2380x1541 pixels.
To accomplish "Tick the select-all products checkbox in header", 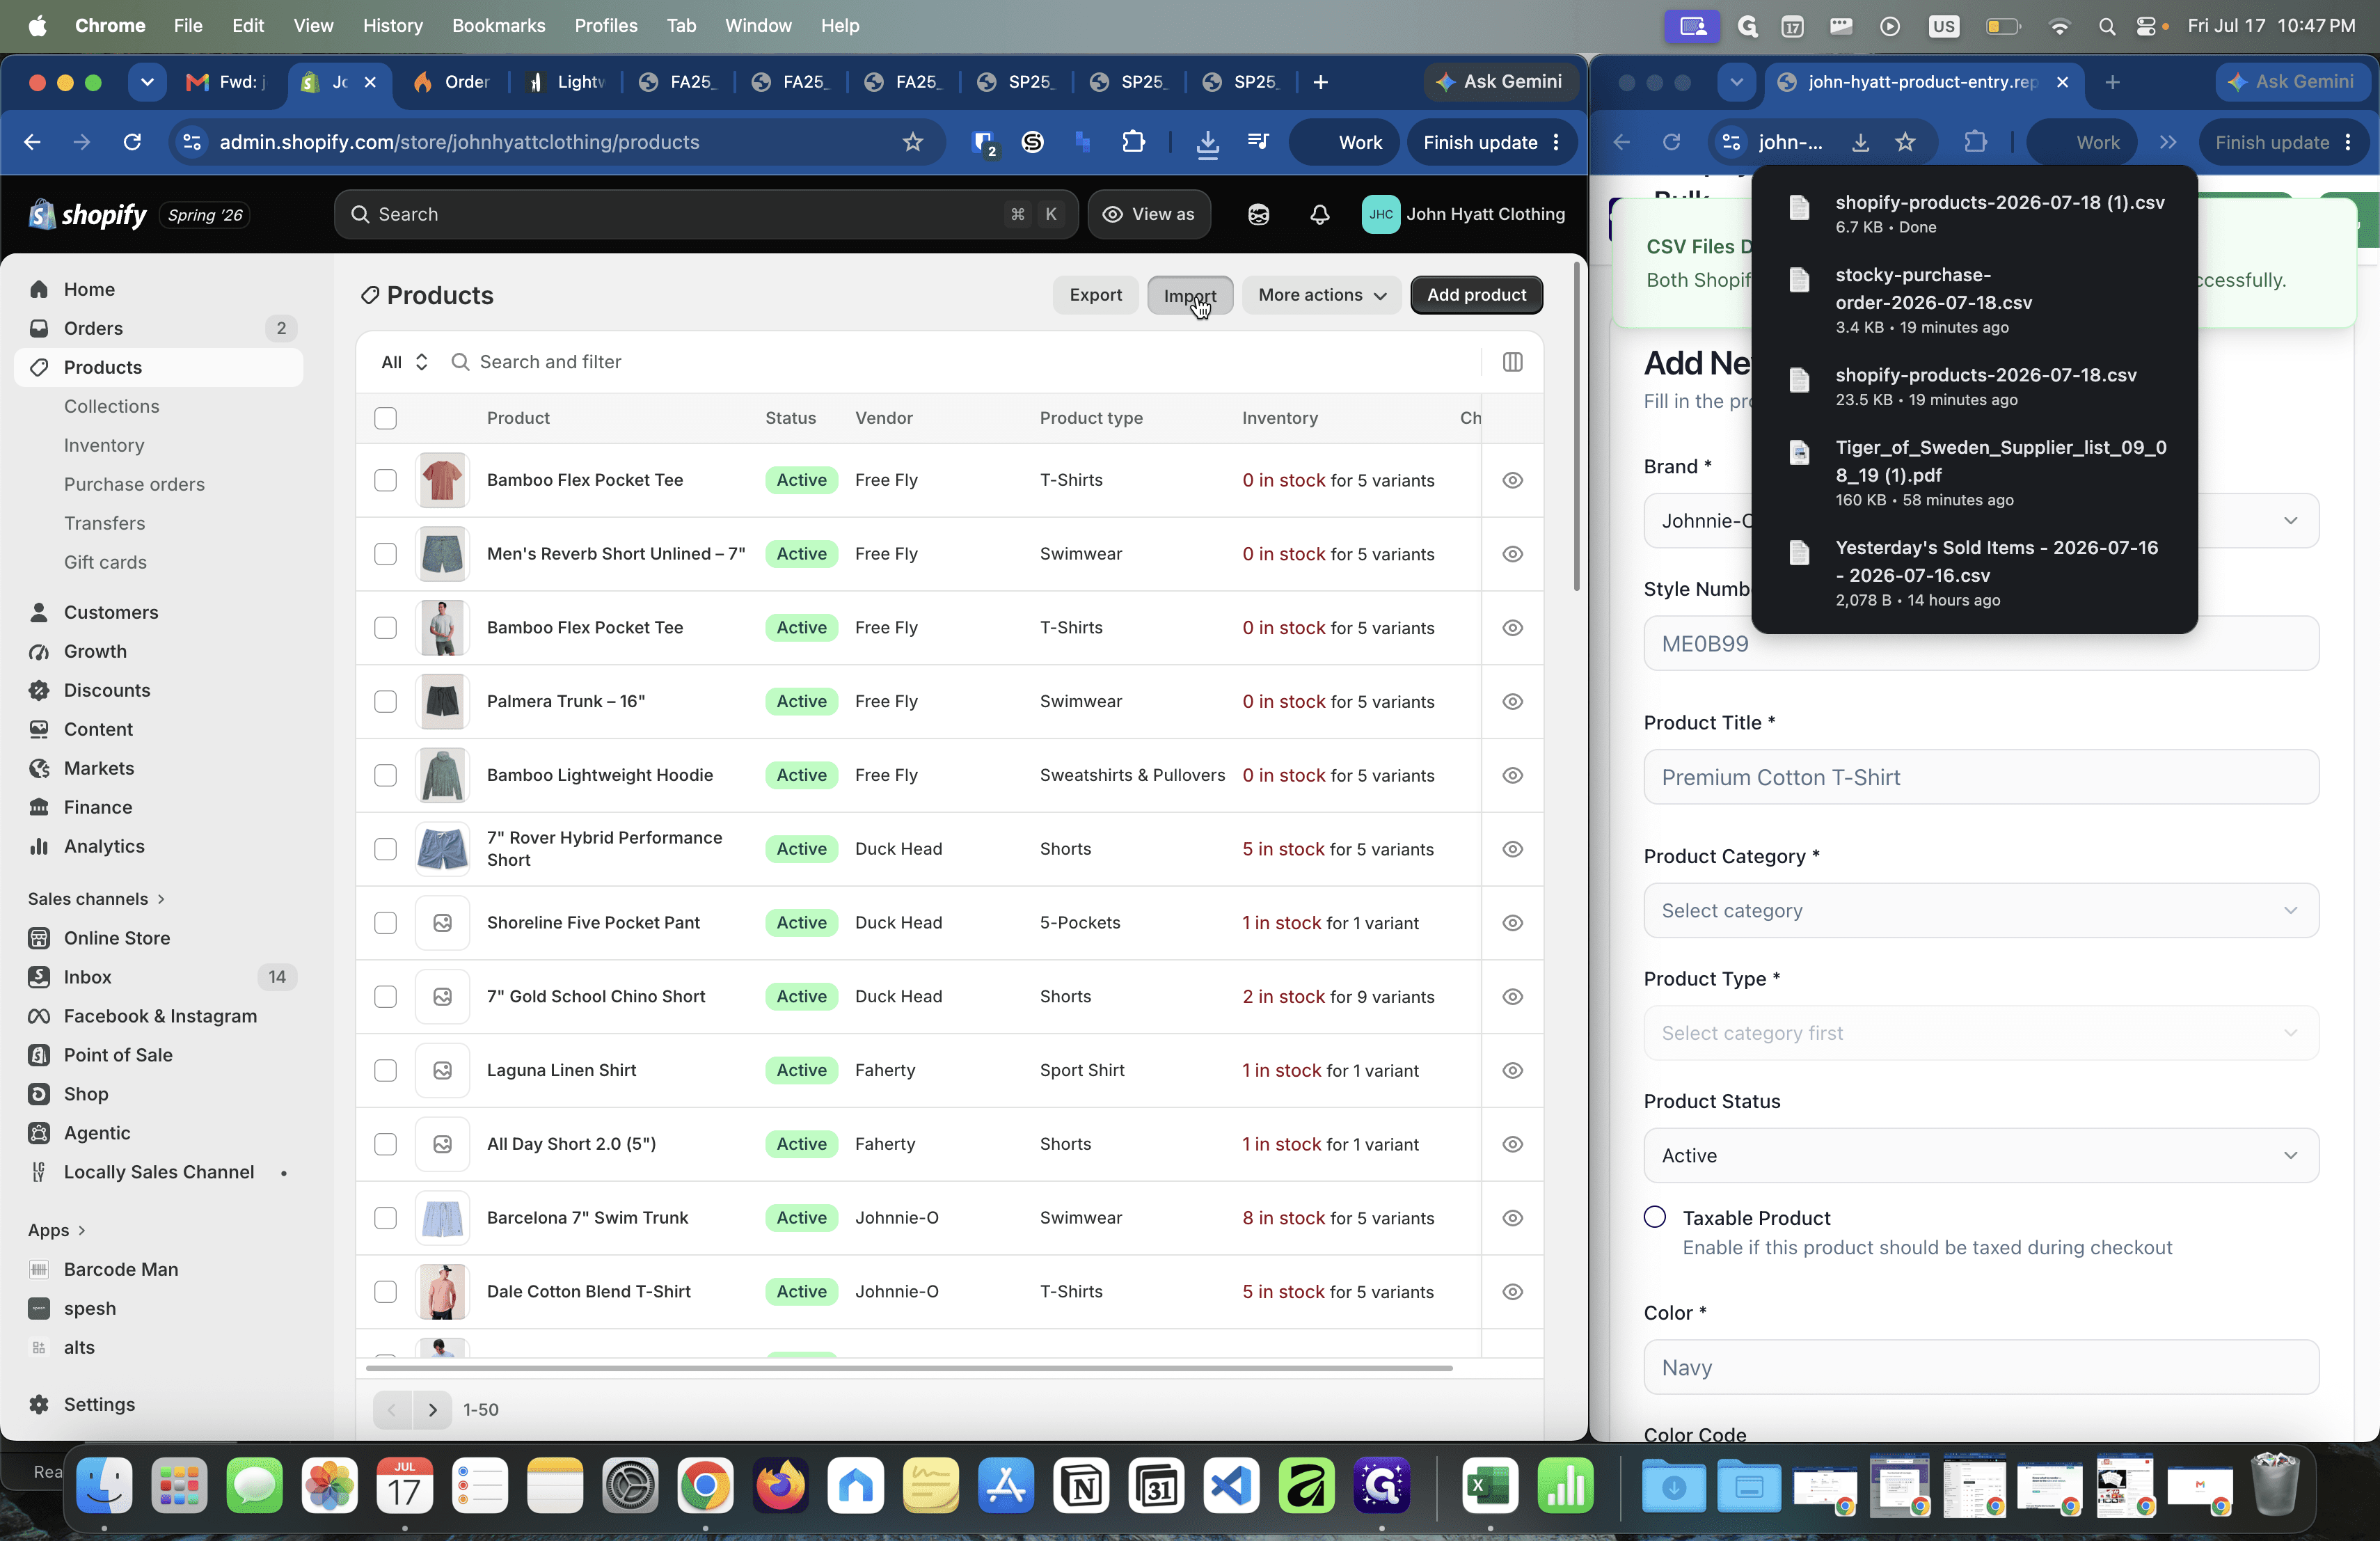I will click(x=385, y=418).
